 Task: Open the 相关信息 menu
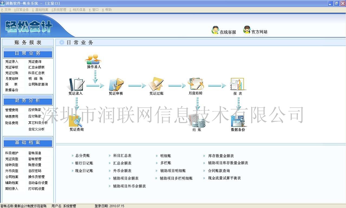click(x=77, y=10)
